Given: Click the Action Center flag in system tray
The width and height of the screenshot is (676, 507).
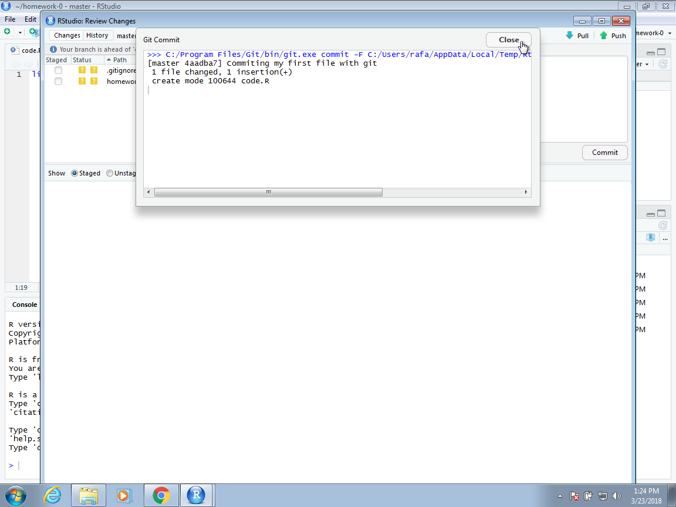Looking at the screenshot, I should pyautogui.click(x=574, y=496).
